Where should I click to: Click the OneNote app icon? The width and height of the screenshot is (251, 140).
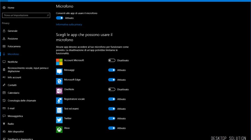(59, 91)
